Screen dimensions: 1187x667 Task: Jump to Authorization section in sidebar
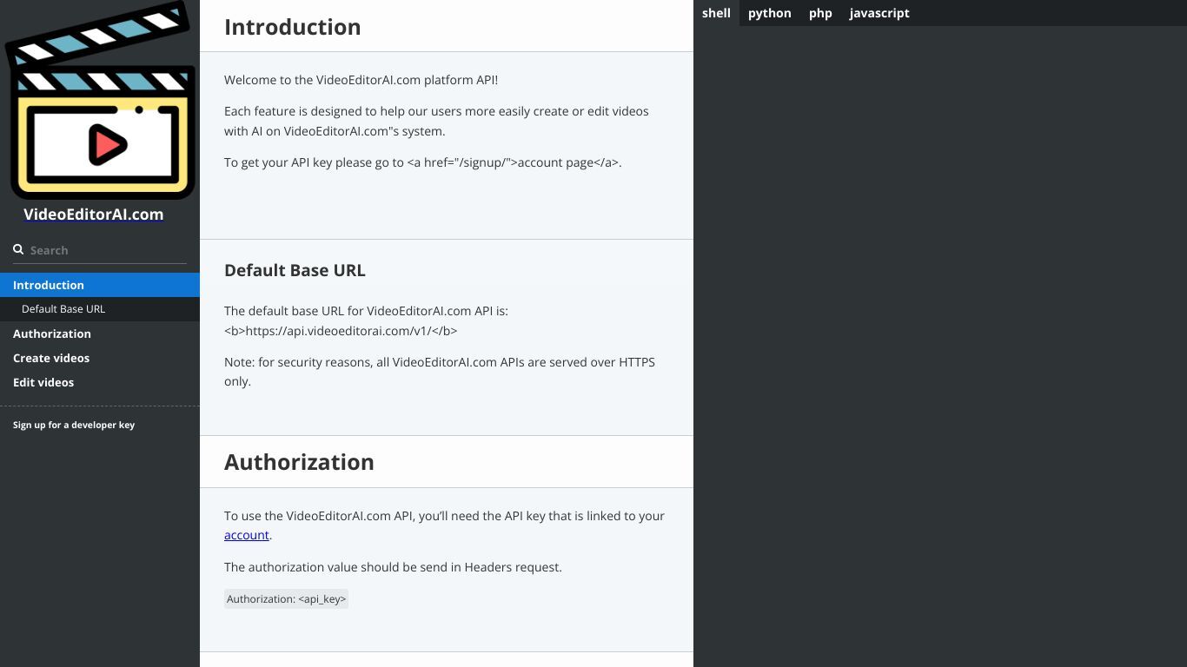(x=100, y=333)
